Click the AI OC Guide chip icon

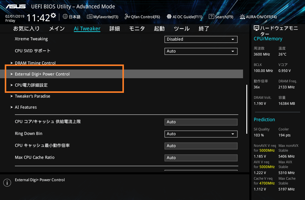[x=169, y=17]
